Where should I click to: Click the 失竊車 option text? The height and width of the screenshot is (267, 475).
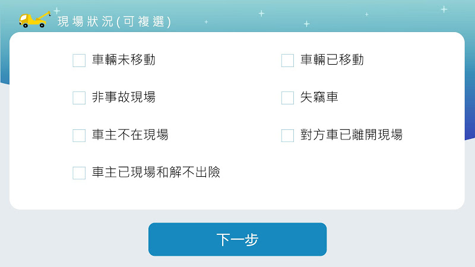(319, 97)
